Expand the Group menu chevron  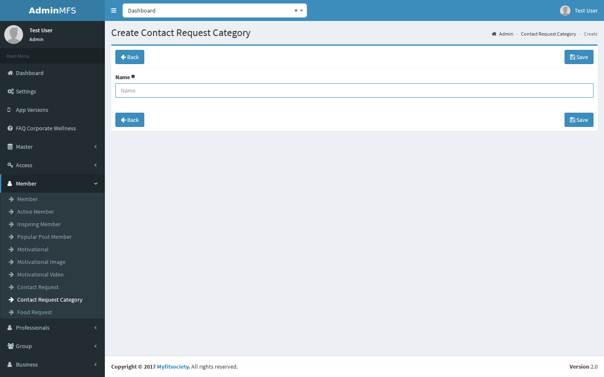click(96, 346)
